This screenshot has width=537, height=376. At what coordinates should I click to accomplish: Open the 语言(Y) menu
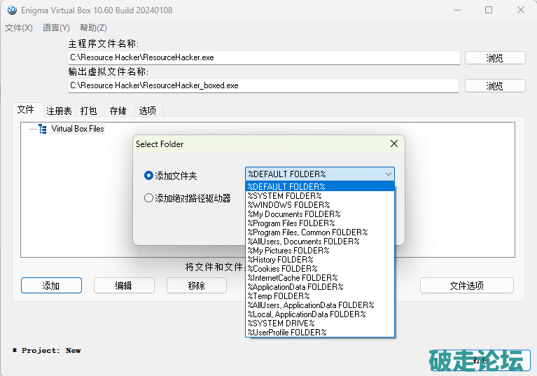pyautogui.click(x=56, y=28)
